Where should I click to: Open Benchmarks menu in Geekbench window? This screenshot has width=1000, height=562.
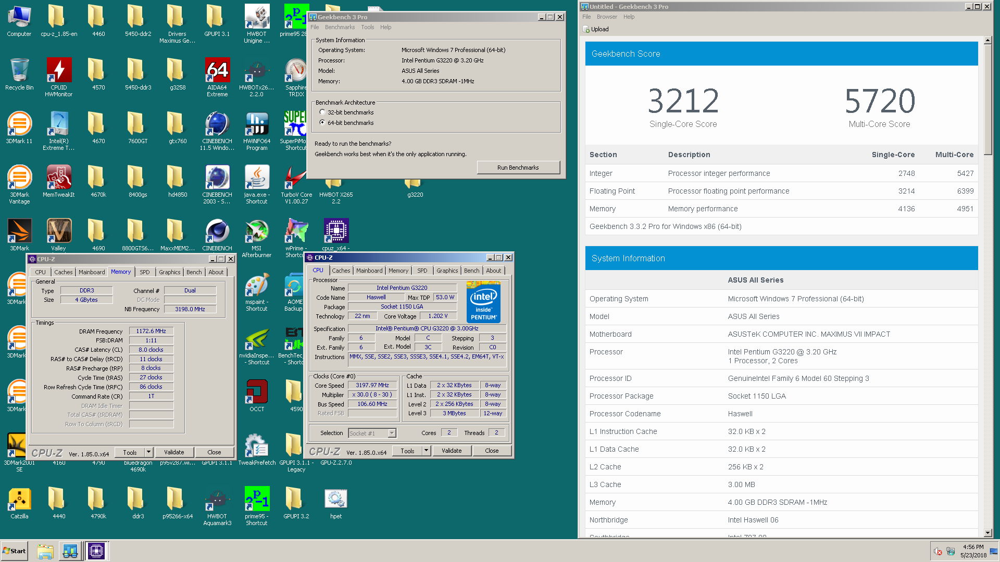[x=340, y=27]
